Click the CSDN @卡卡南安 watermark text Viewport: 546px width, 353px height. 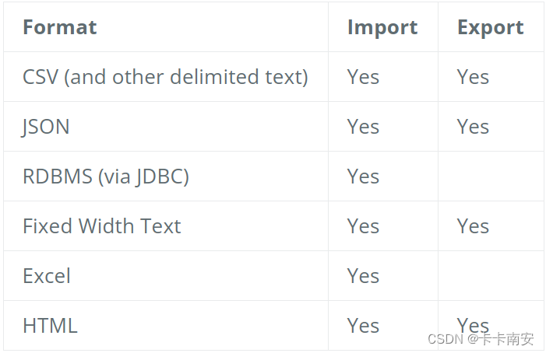(x=481, y=340)
